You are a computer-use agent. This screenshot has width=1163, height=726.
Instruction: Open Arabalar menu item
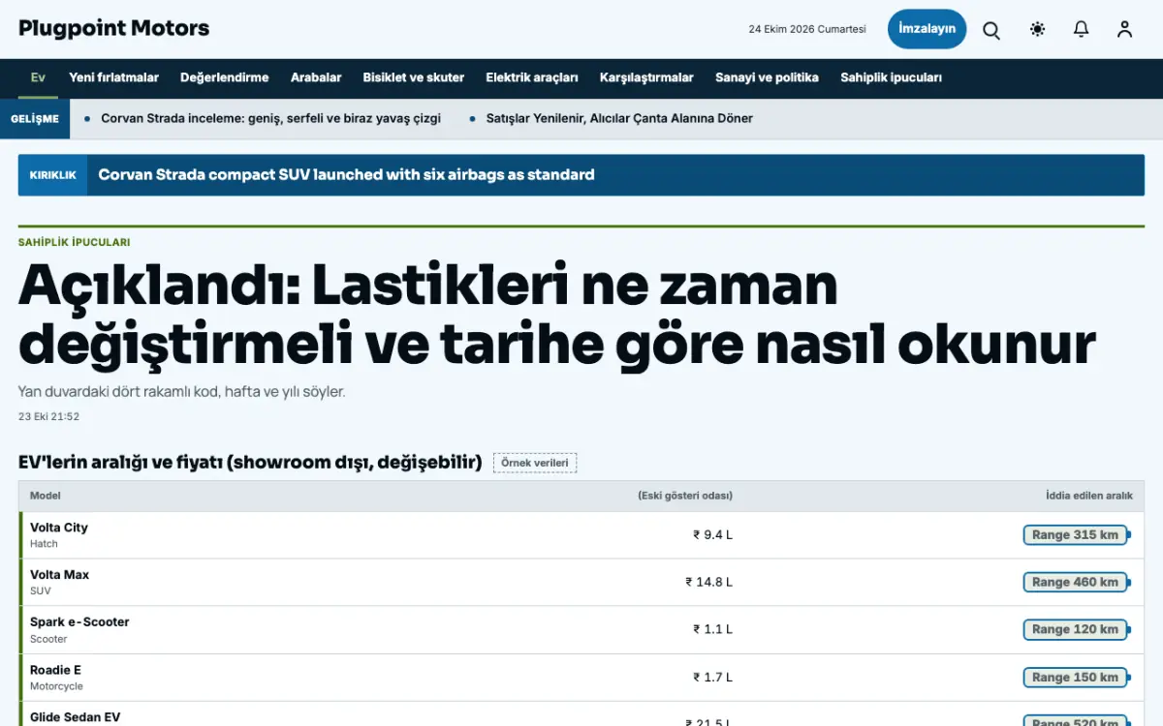pos(316,77)
